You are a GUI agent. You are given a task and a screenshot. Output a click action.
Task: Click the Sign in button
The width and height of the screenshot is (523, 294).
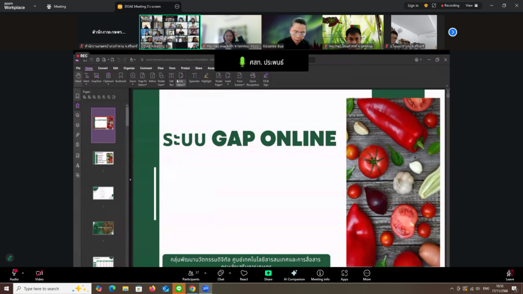point(413,6)
